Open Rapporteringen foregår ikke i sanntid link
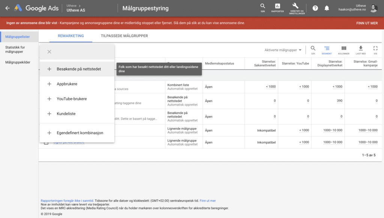The image size is (384, 218). [67, 201]
